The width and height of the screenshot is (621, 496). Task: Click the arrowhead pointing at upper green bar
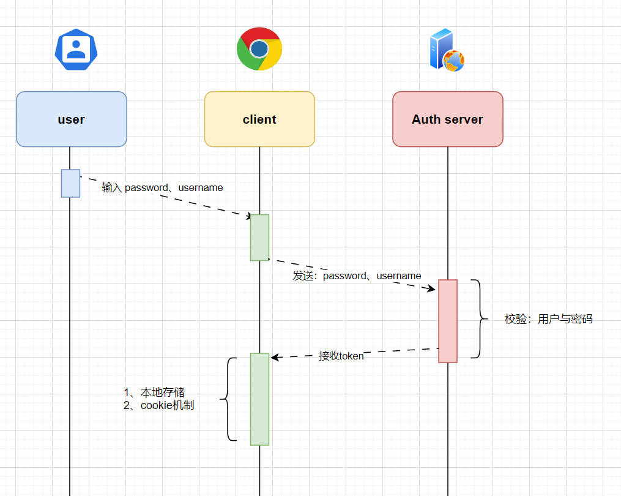(248, 216)
